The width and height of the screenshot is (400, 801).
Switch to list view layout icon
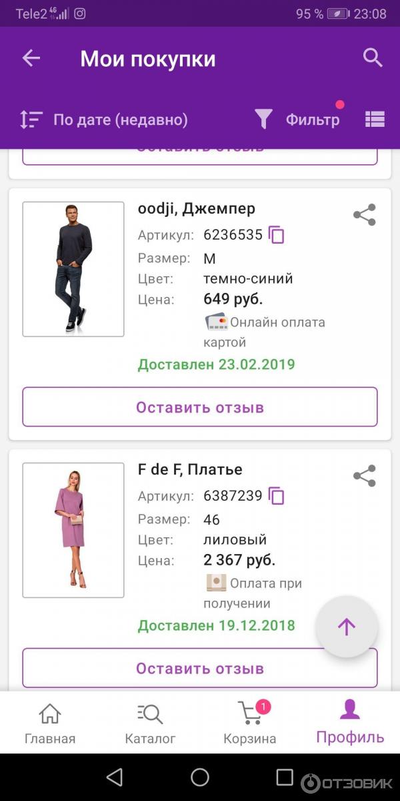pyautogui.click(x=375, y=119)
